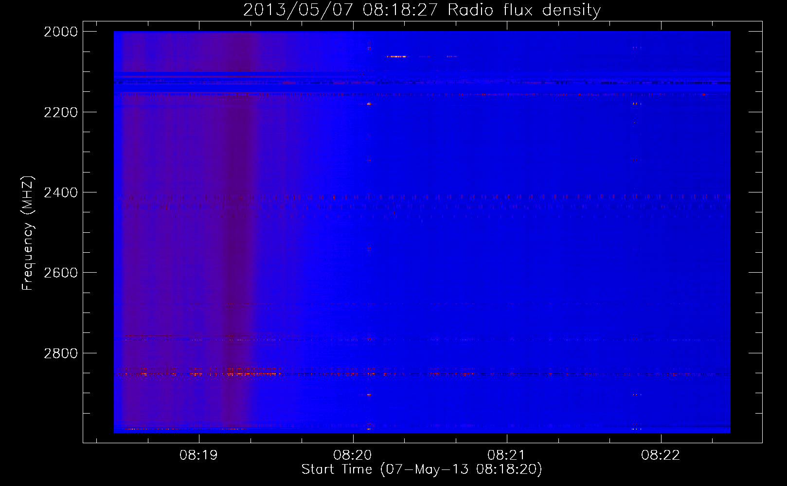
Task: Click the 08:21 time tick label
Action: 506,455
